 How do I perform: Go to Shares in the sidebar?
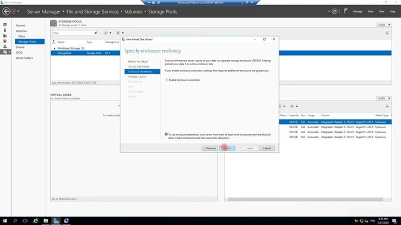click(x=20, y=47)
